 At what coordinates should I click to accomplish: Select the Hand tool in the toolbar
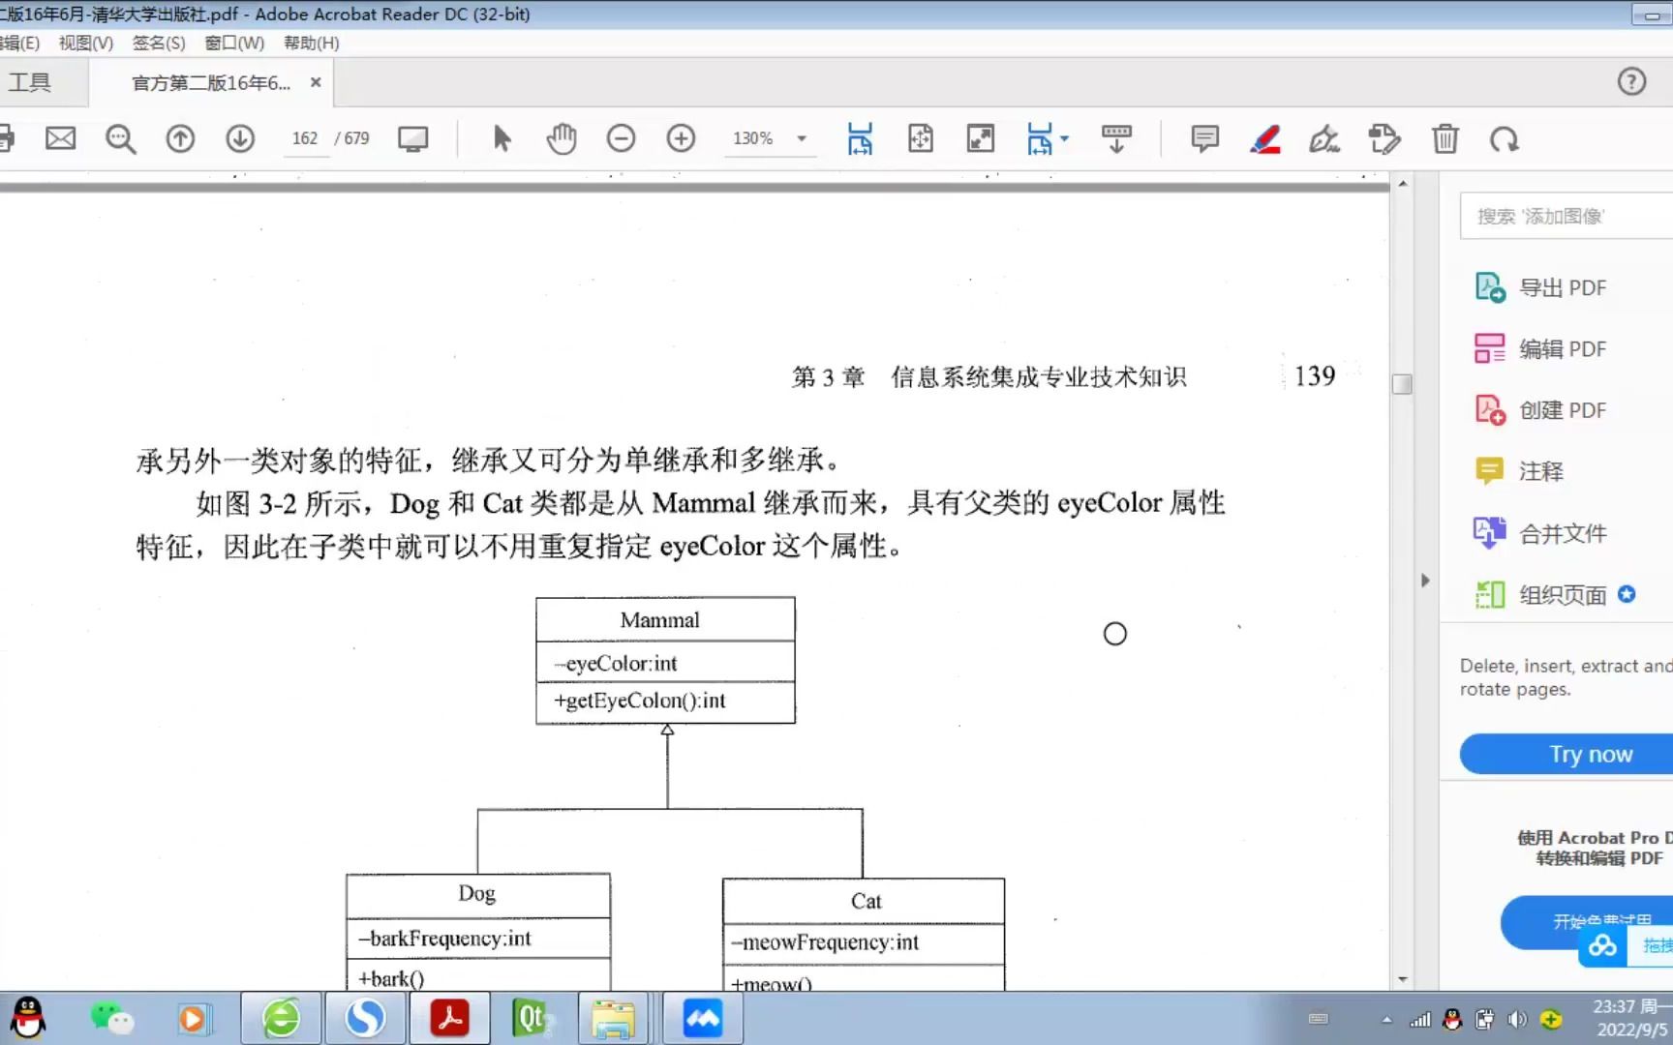point(562,138)
